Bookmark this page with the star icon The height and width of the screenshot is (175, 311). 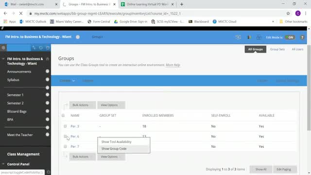(288, 14)
